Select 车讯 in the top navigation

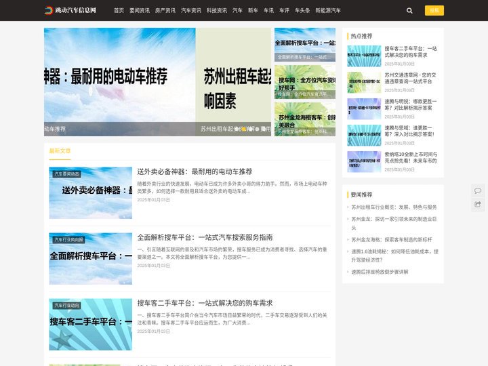coord(268,10)
